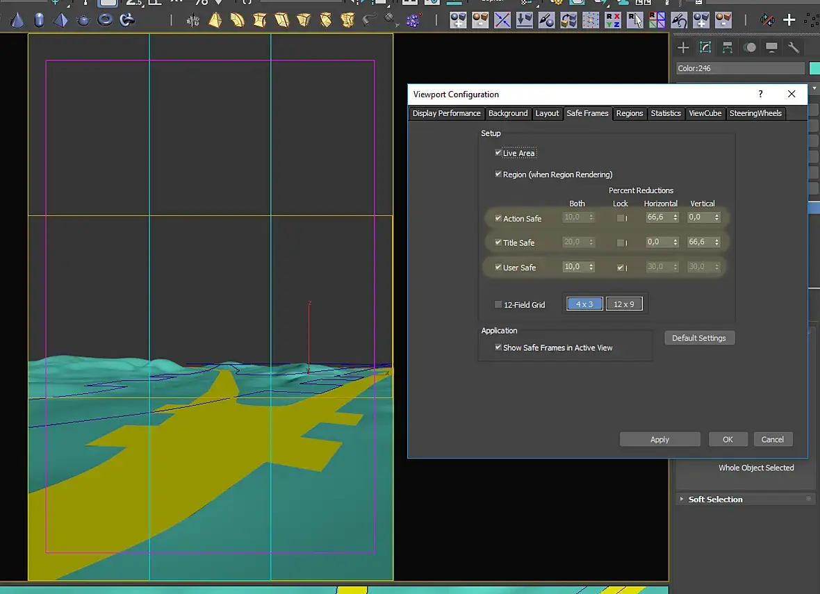Click the teal object color swatch

click(814, 68)
